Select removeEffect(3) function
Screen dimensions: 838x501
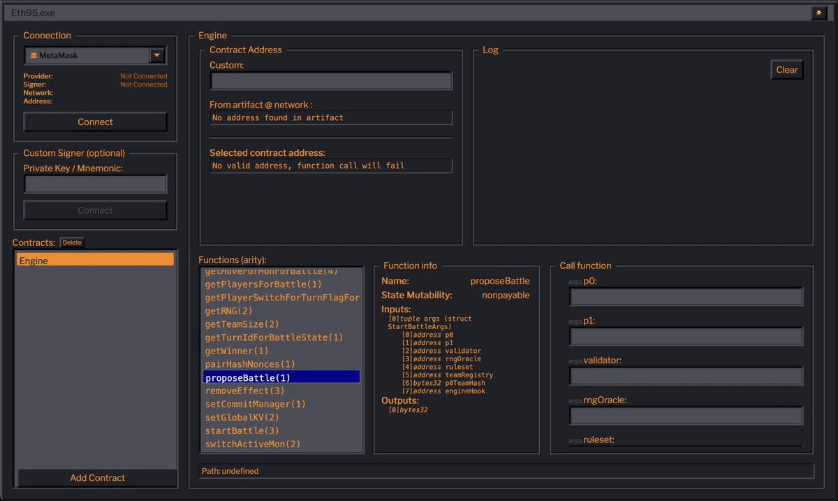tap(281, 391)
